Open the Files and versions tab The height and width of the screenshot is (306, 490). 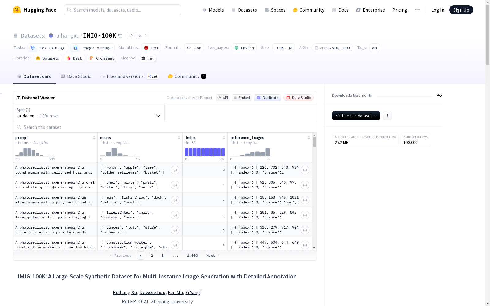tap(130, 76)
